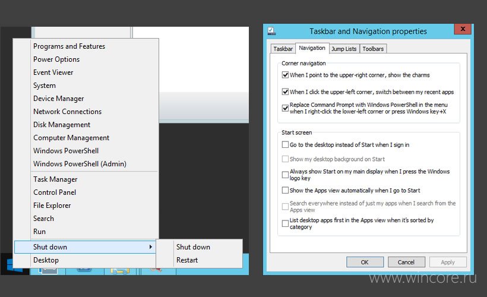
Task: Check Show my desktop background on Start
Action: (285, 159)
